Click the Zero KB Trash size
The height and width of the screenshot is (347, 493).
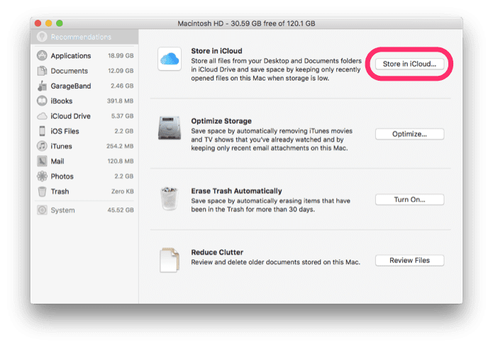[122, 191]
